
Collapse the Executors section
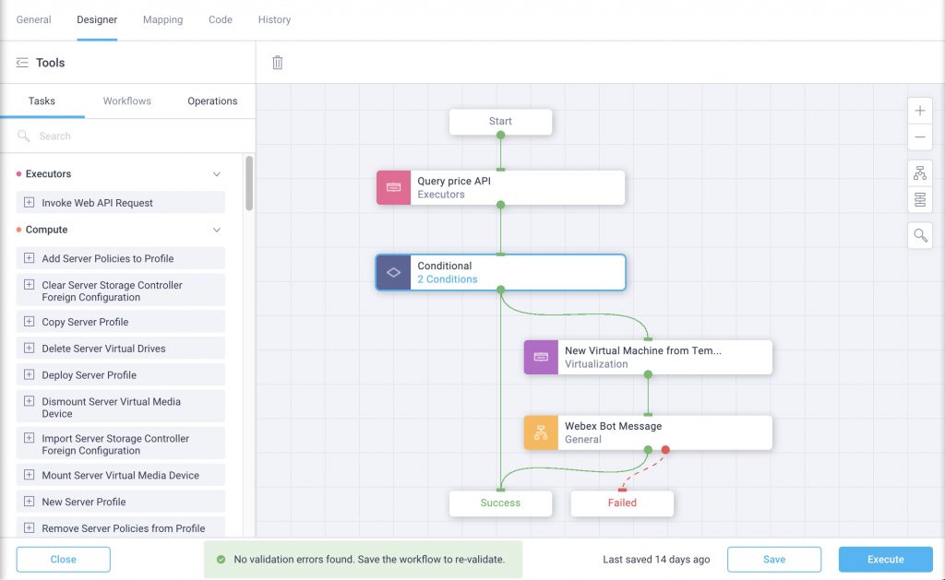(217, 173)
